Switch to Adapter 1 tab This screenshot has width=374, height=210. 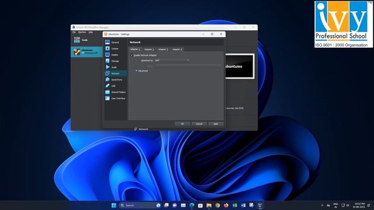click(x=135, y=49)
